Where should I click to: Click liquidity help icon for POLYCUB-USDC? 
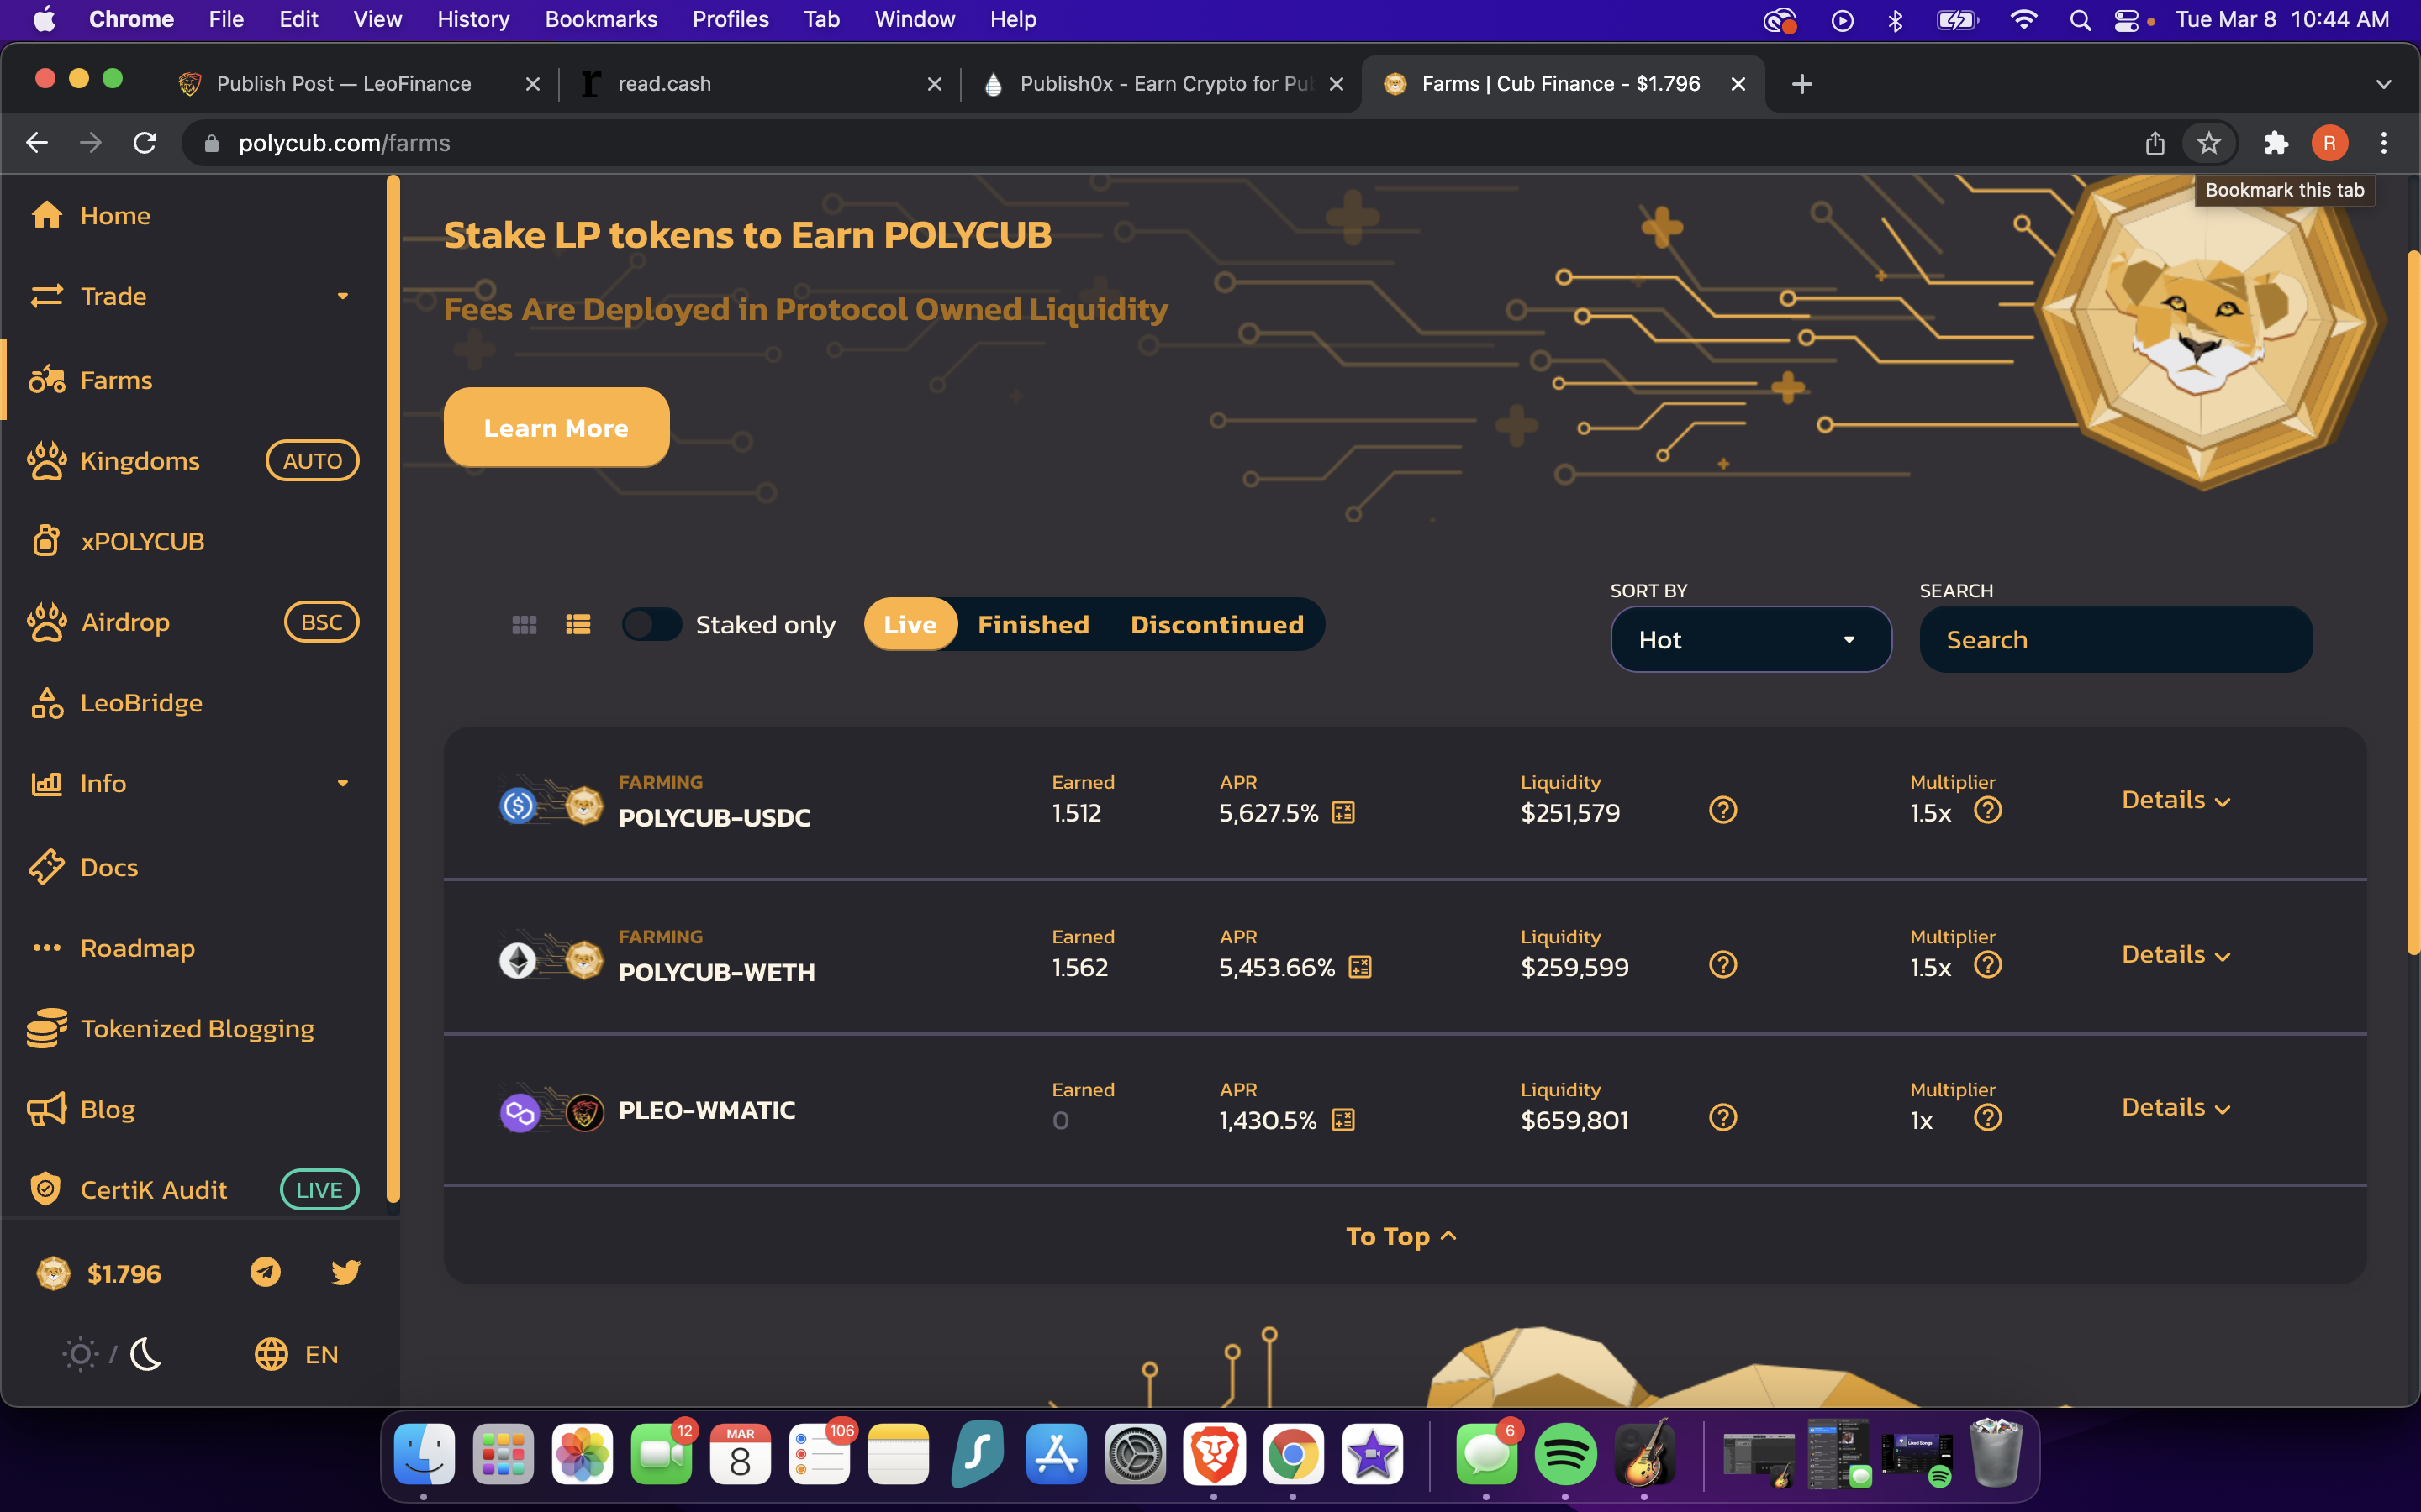click(1722, 810)
